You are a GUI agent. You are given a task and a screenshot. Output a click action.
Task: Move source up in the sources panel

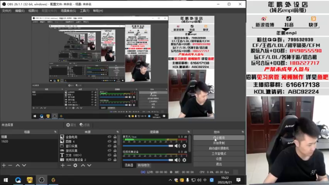point(83,165)
